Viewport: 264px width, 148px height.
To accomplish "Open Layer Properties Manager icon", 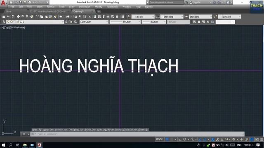I will tap(4, 22).
